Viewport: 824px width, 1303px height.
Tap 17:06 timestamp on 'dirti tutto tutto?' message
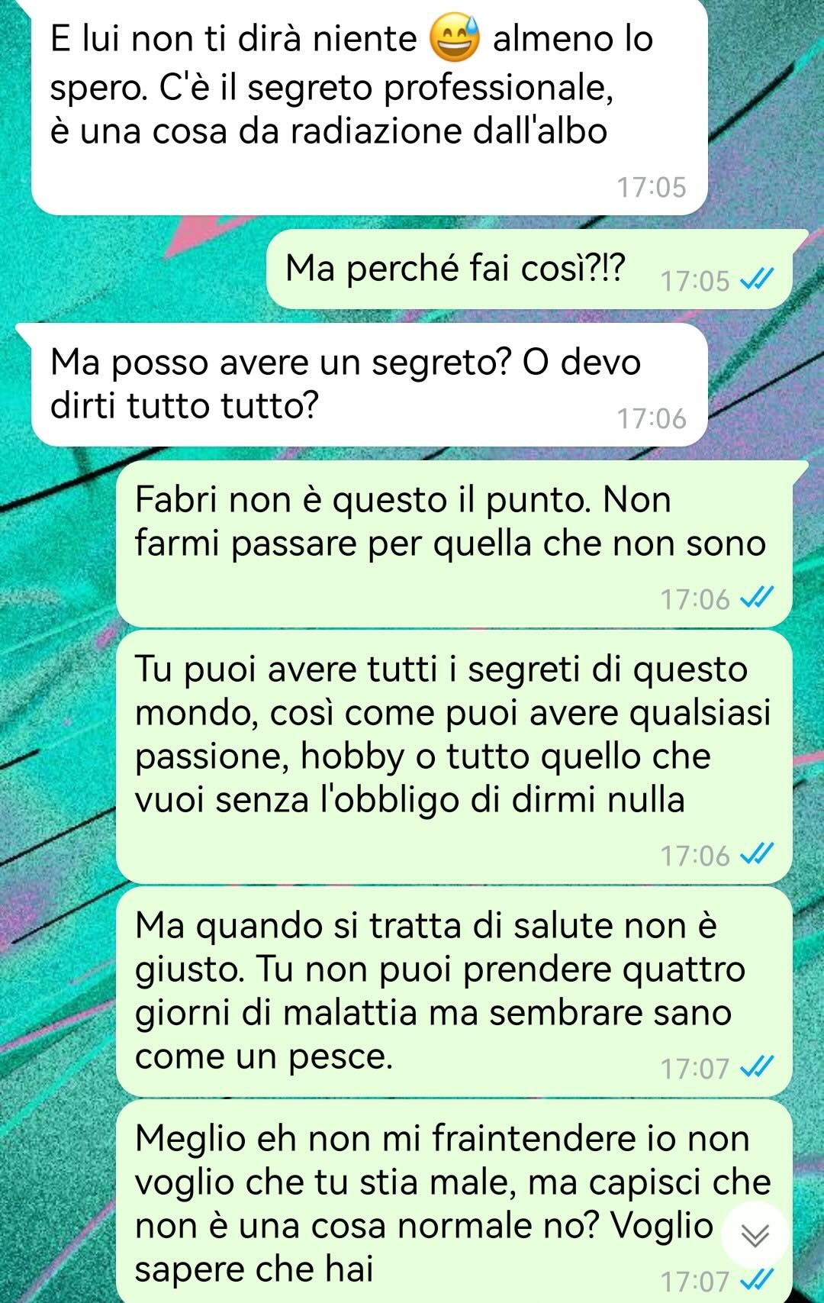(x=651, y=418)
